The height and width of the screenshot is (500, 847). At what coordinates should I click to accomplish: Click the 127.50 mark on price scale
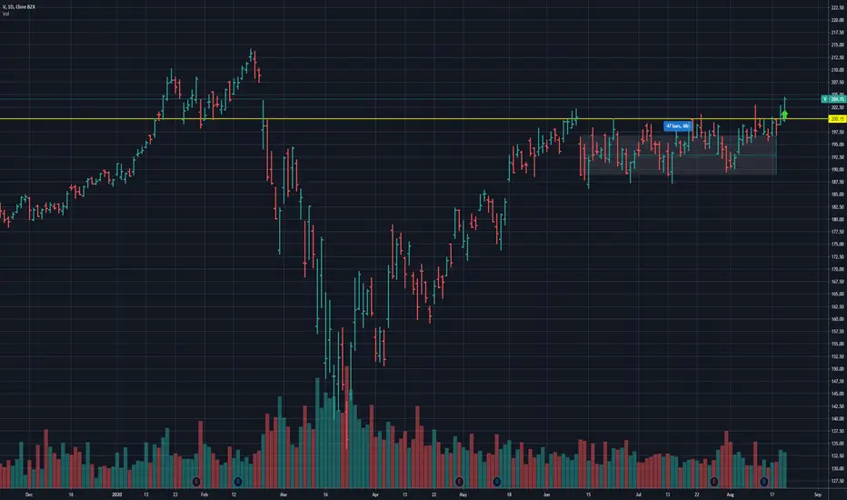838,481
